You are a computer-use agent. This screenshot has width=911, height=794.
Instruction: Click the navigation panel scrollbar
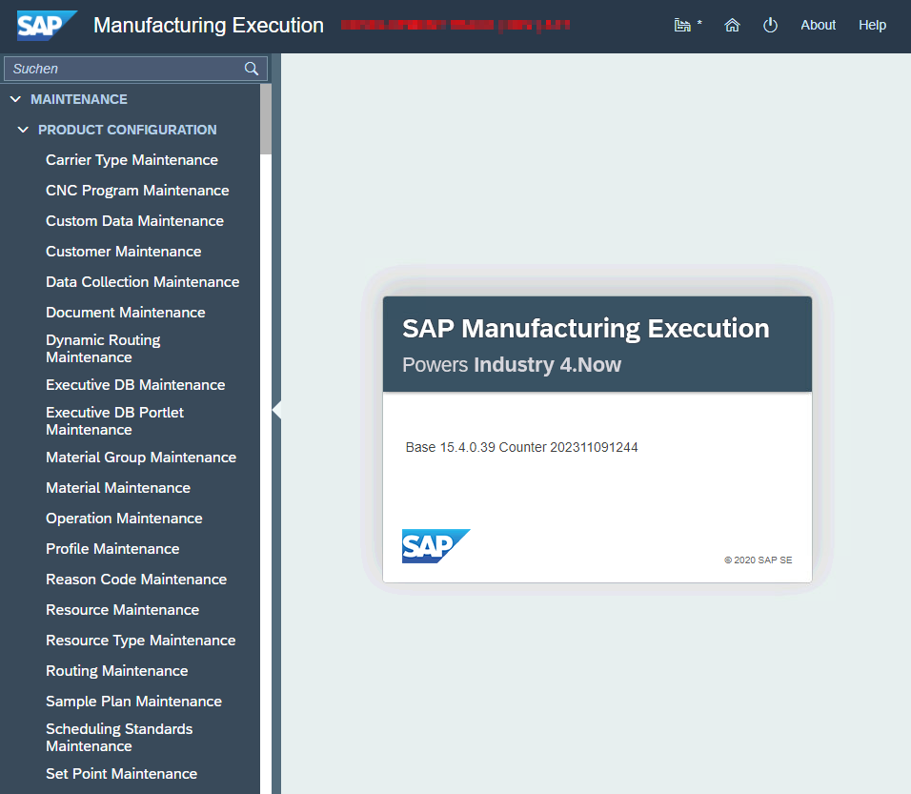point(266,118)
